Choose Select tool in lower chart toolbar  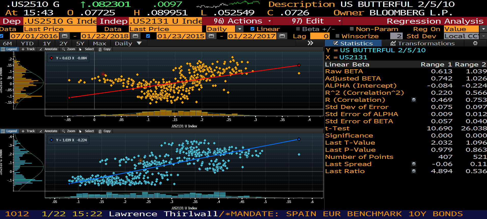click(x=87, y=131)
